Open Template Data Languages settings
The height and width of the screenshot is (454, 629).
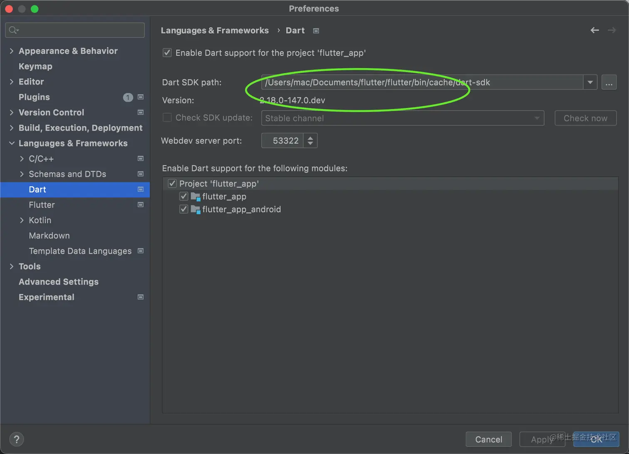click(80, 251)
